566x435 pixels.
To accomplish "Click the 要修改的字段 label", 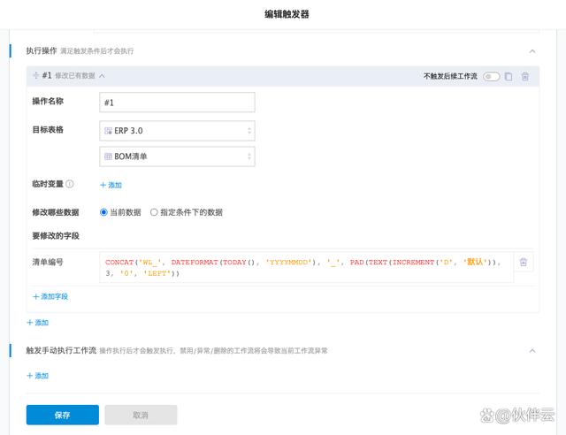I will pos(56,236).
